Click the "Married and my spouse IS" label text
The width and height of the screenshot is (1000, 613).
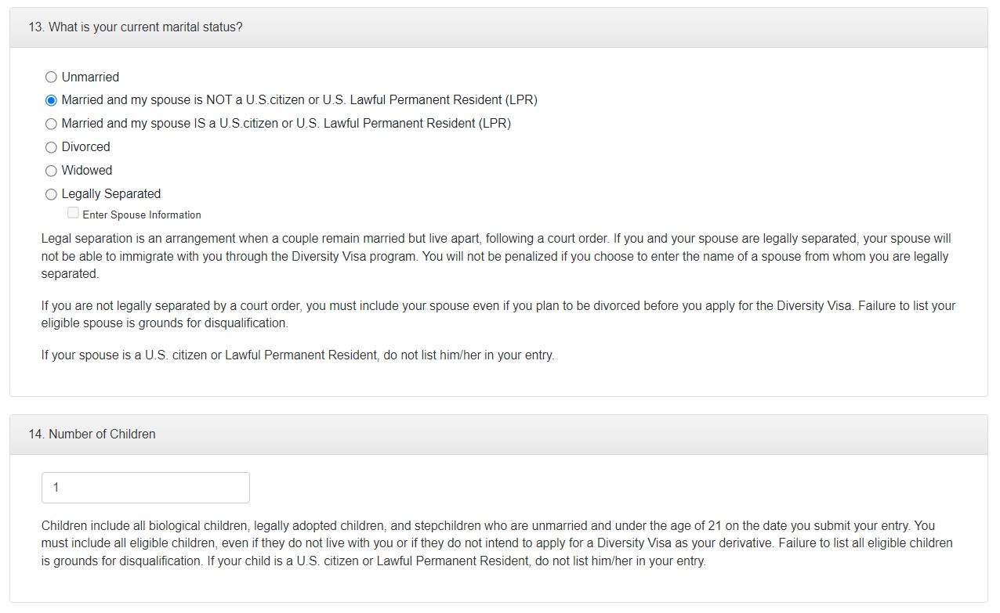(286, 124)
